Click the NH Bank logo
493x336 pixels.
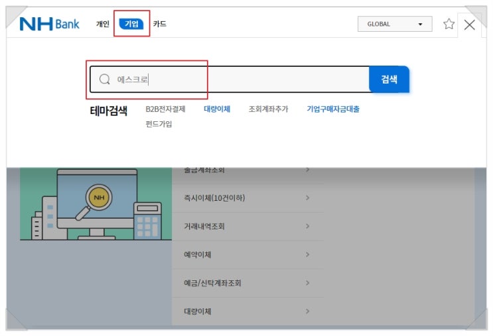pos(49,24)
